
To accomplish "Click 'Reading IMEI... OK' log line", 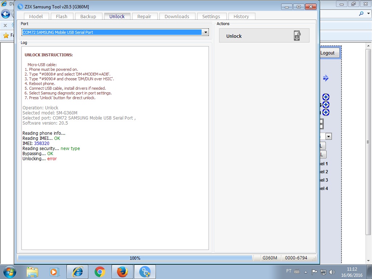I will 41,138.
